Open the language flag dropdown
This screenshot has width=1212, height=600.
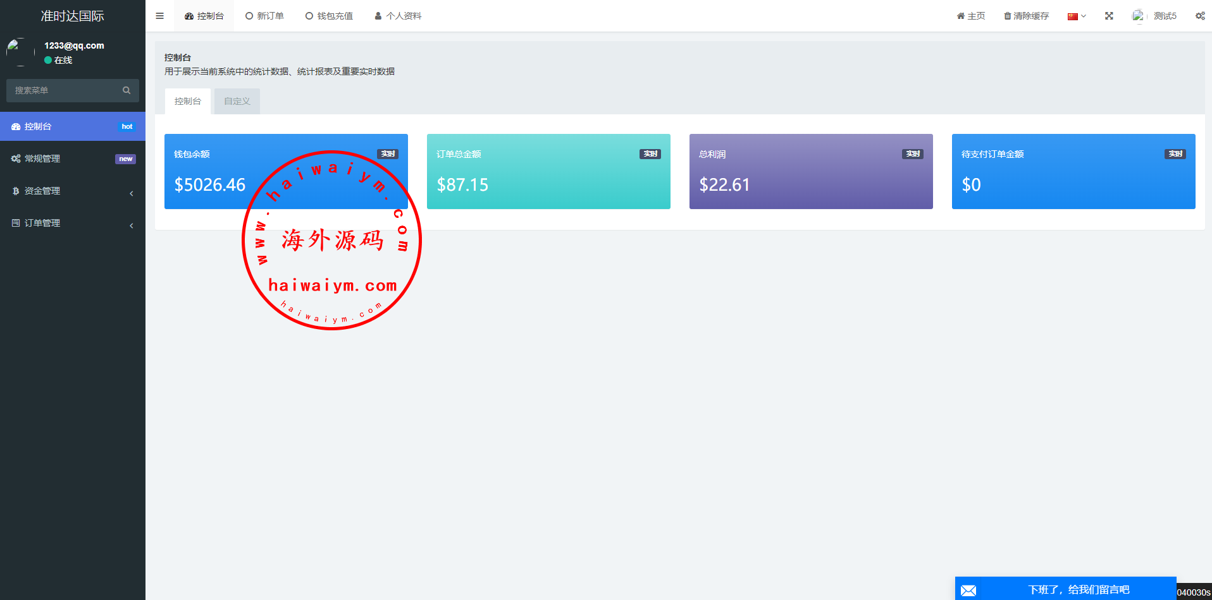[x=1076, y=16]
